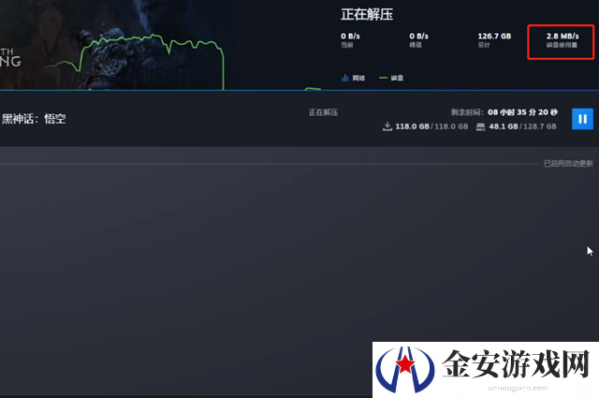
Task: Click the 正在解压 heading at top
Action: pyautogui.click(x=367, y=15)
